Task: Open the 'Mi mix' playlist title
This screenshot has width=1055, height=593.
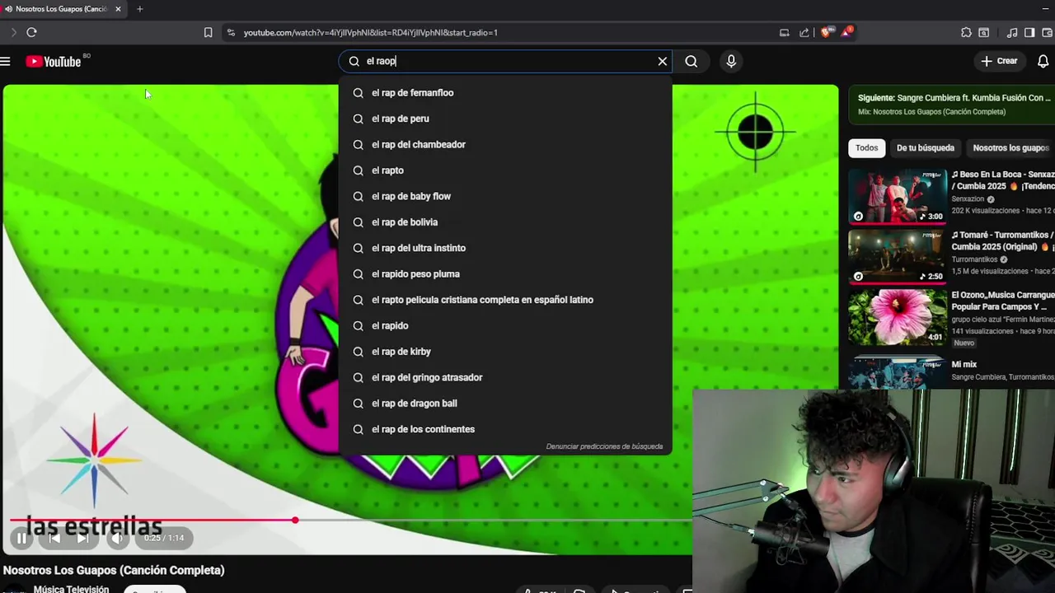Action: 964,364
